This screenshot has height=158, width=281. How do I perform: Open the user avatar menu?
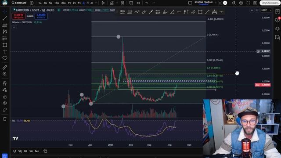[5, 3]
